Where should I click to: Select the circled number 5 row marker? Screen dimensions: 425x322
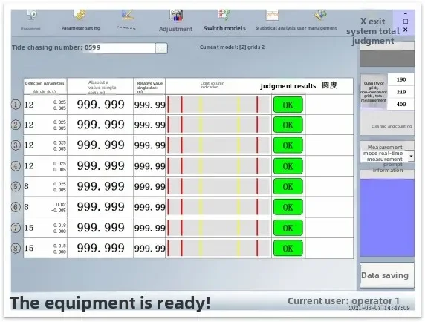(x=16, y=186)
